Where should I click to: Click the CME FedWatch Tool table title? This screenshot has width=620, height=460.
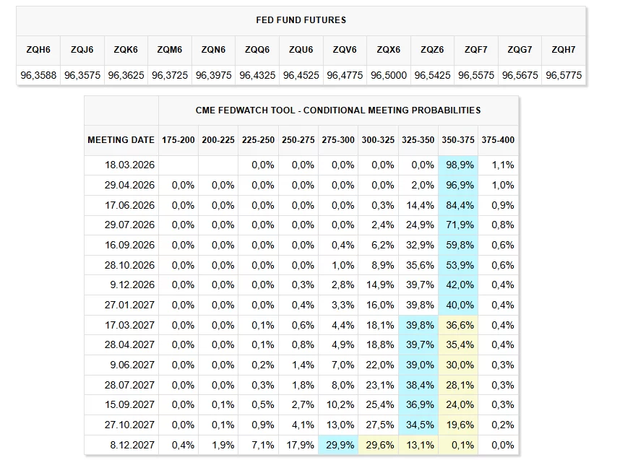[x=338, y=110]
